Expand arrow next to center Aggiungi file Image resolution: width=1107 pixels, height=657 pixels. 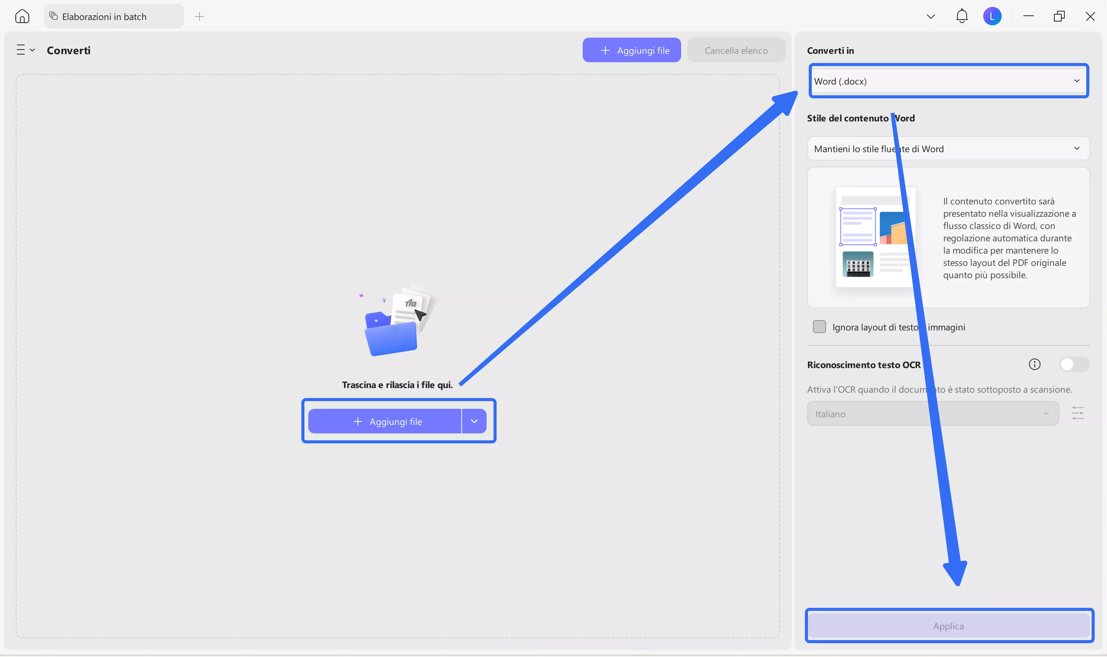(474, 421)
